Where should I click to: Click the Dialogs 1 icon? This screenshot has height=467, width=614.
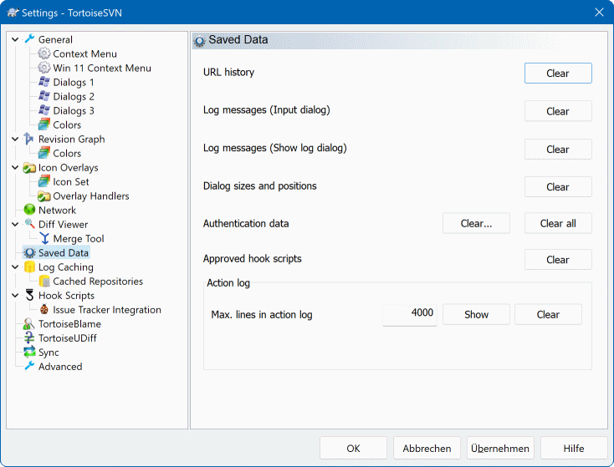coord(43,82)
